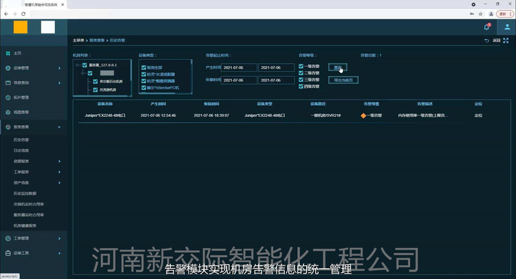Screen dimensions: 516x279
Task: Open the browser profile avatar icon
Action: (491, 14)
